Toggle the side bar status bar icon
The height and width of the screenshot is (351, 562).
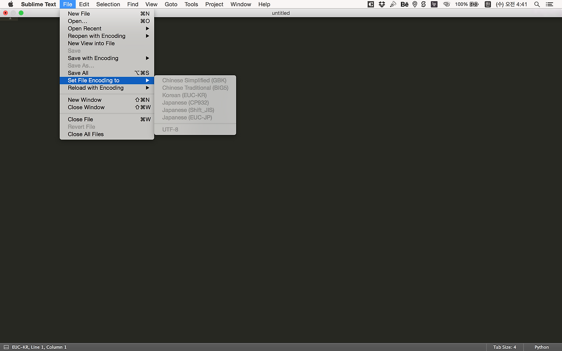(6, 347)
